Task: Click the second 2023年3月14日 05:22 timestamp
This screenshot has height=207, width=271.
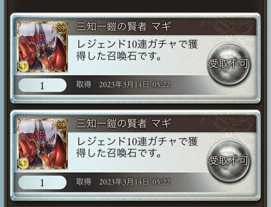Action: coord(134,182)
